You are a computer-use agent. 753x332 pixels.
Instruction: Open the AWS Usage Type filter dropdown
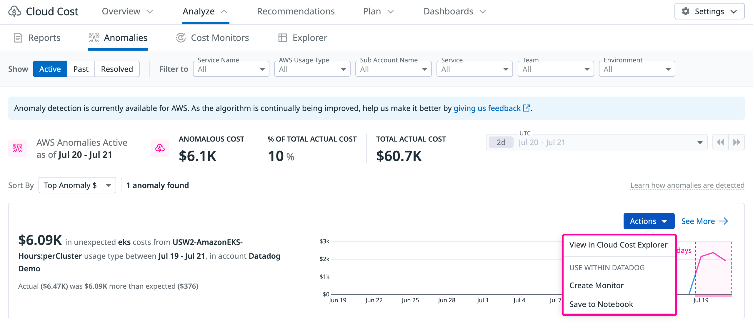[x=312, y=69]
